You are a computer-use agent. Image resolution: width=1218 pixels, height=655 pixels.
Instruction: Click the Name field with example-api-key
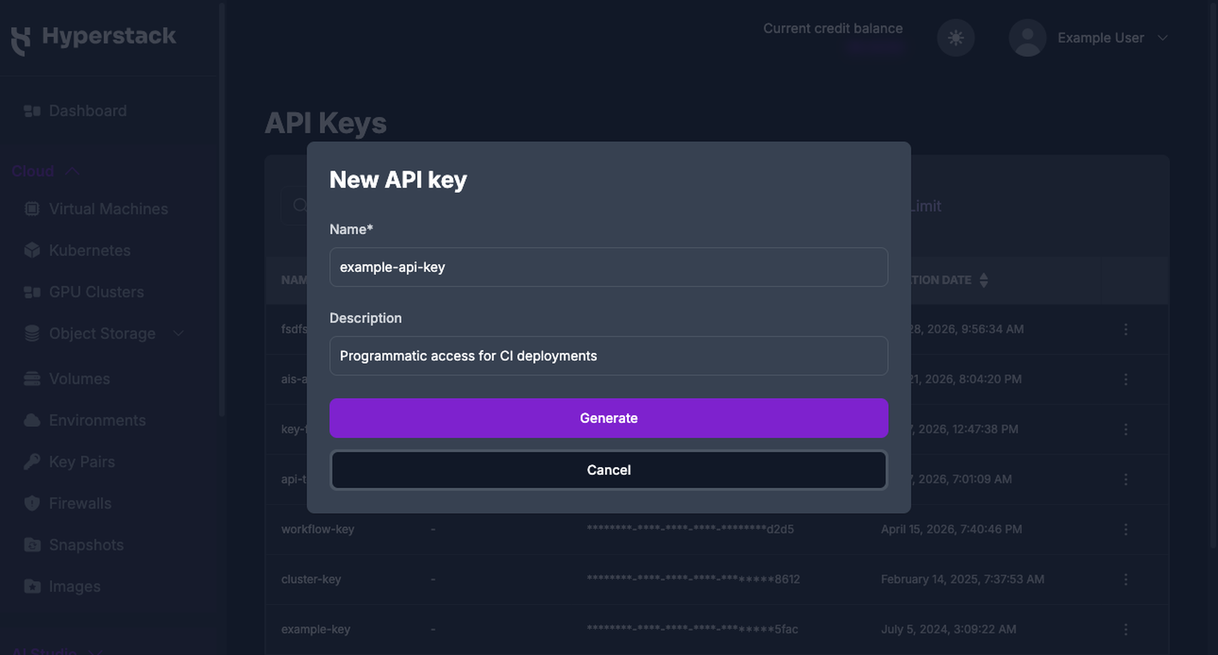point(609,267)
